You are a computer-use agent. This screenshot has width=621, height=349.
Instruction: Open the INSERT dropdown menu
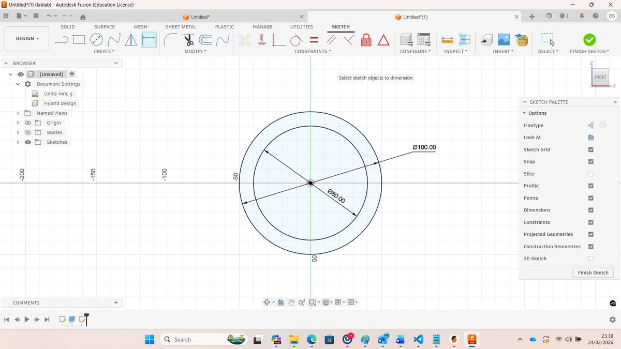[503, 51]
